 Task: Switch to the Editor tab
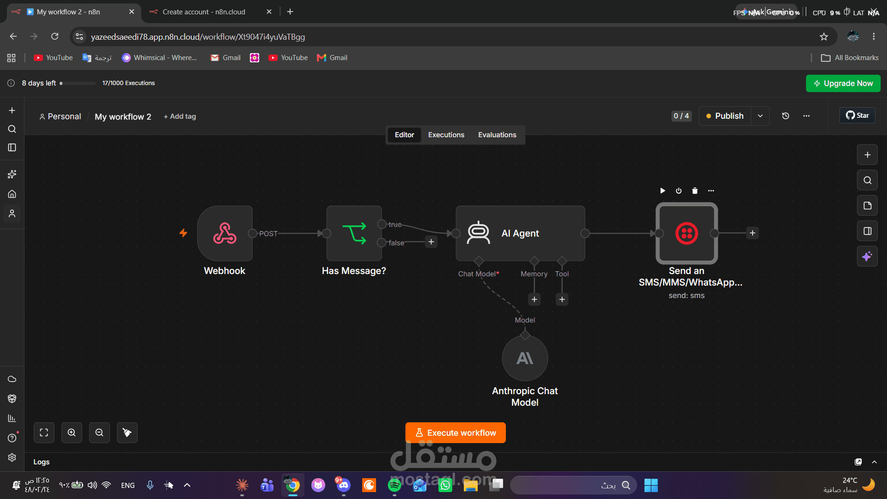(x=404, y=135)
